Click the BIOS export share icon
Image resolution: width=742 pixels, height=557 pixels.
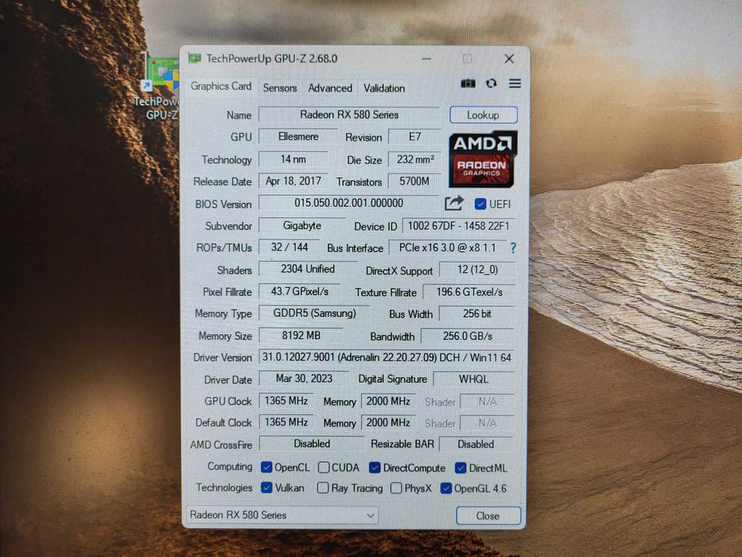(x=454, y=203)
